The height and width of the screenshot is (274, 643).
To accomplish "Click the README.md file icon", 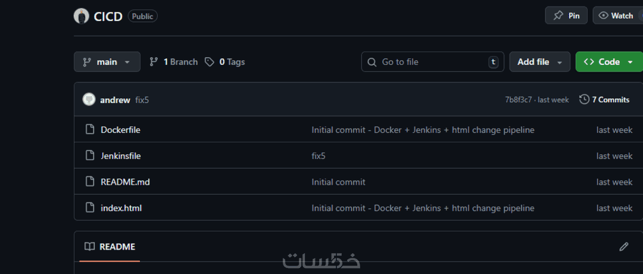I will pos(90,182).
